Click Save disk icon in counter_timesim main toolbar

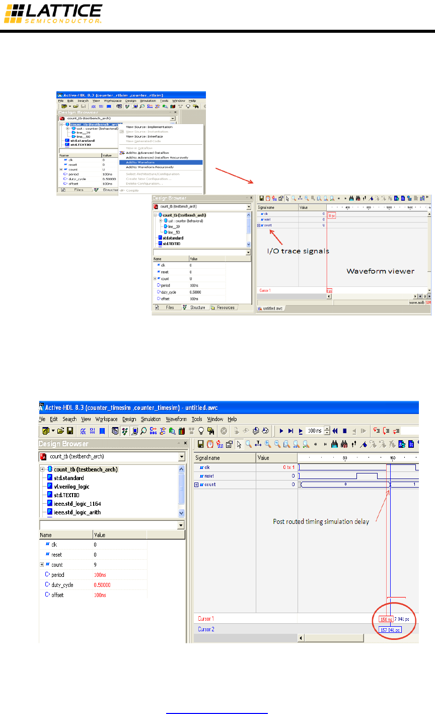[x=70, y=431]
